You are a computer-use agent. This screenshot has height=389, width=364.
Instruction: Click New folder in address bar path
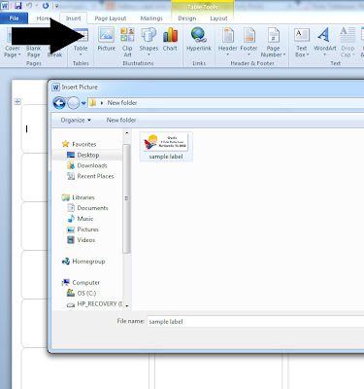[122, 103]
